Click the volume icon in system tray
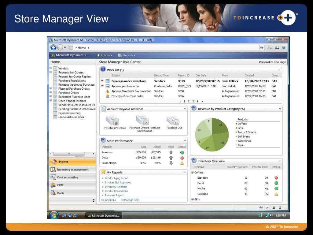This screenshot has height=235, width=313. coord(271,215)
